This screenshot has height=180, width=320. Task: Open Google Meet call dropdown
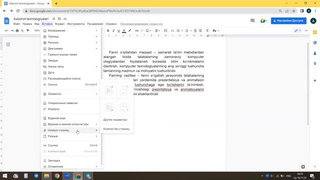point(263,21)
